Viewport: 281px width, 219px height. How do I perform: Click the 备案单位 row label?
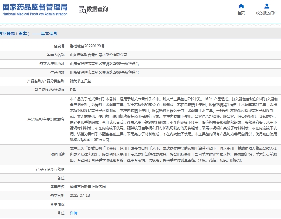[x=58, y=187]
